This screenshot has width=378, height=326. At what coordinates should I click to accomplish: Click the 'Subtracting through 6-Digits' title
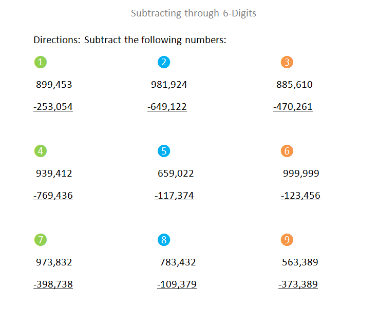(194, 13)
